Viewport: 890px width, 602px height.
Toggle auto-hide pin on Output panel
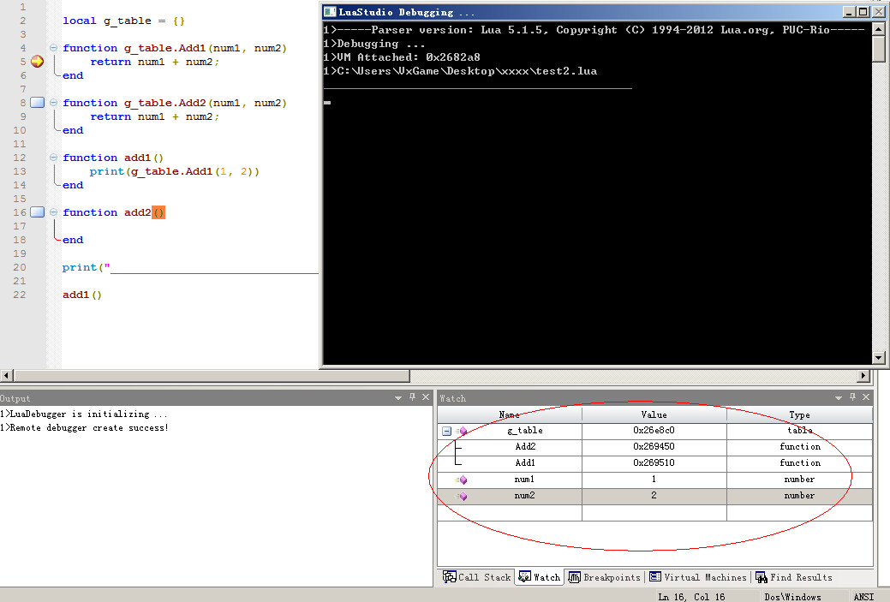click(x=412, y=397)
